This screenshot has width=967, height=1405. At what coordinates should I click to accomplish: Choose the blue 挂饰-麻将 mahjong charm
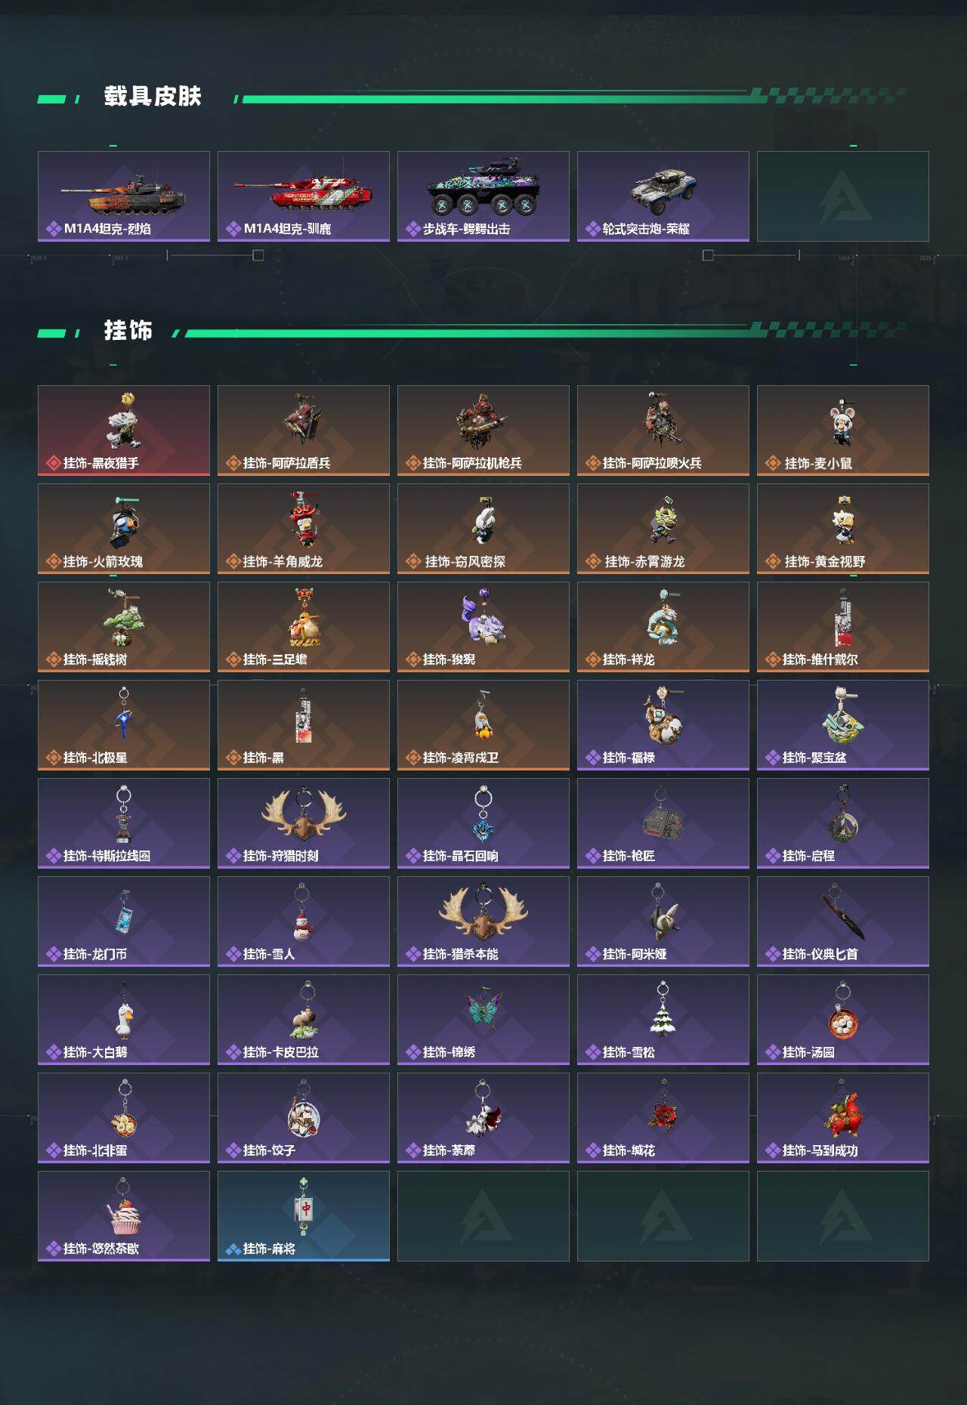304,1216
